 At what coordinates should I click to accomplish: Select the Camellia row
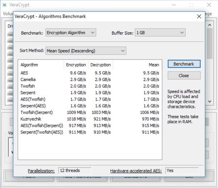90,80
